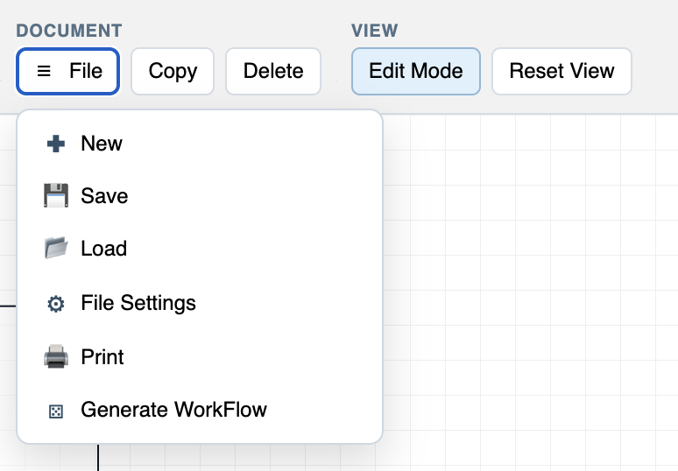Click the dice icon beside Generate WorkFlow

[x=56, y=411]
